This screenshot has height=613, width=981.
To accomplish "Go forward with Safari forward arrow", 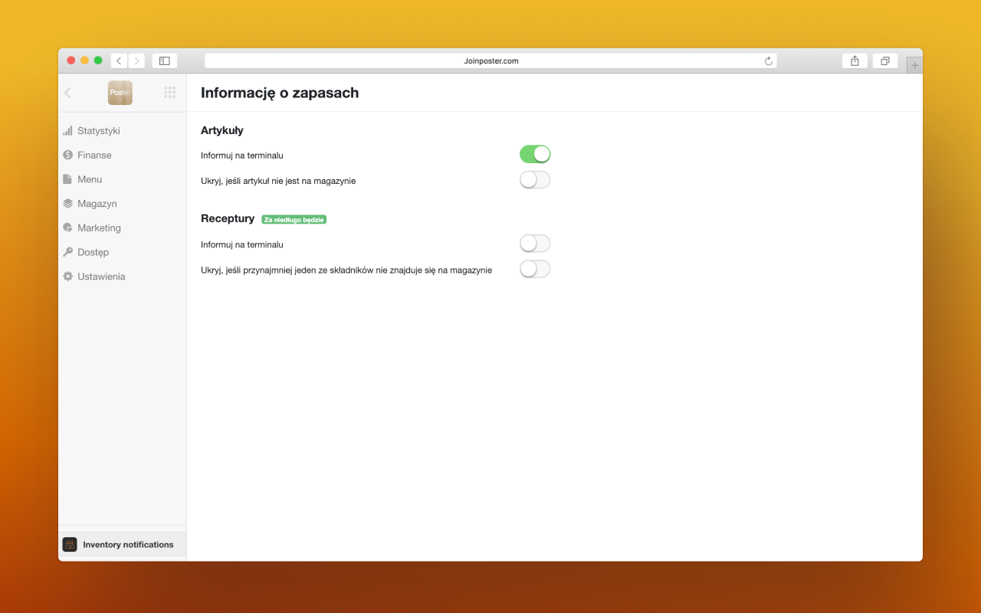I will [x=136, y=61].
